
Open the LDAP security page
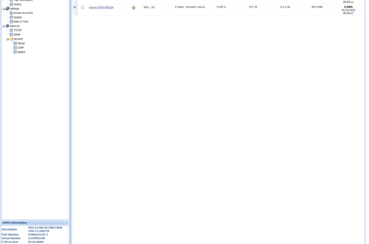[20, 48]
